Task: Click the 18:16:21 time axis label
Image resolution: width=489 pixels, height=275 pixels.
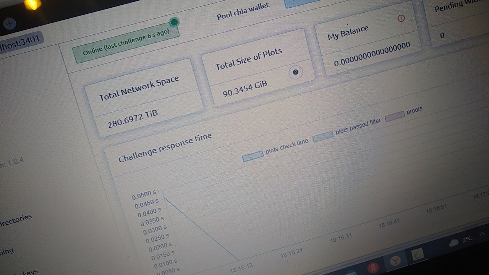Action: pos(291,253)
